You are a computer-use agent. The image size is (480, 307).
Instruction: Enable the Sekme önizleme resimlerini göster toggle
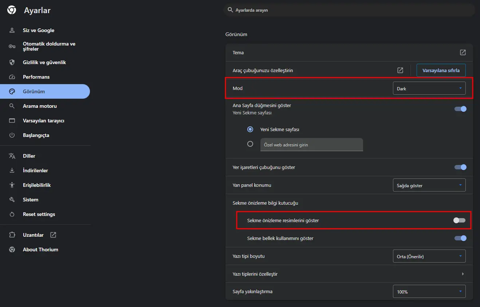click(x=459, y=220)
